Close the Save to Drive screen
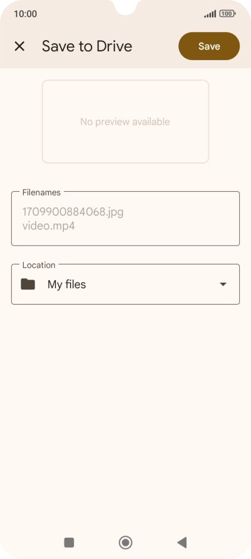Viewport: 251px width, 559px height. [x=19, y=46]
